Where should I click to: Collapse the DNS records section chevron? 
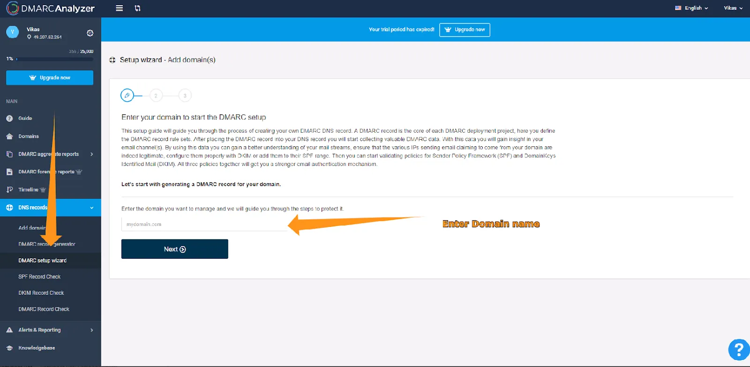pyautogui.click(x=92, y=208)
